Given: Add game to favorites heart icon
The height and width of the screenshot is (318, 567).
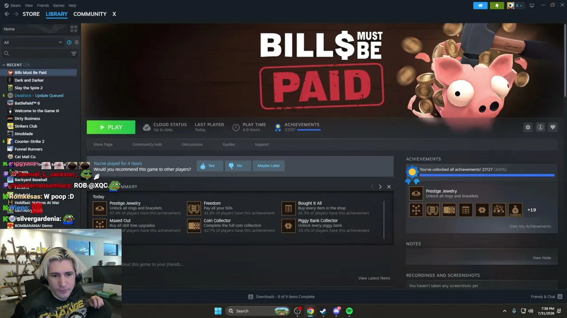Looking at the screenshot, I should tap(553, 127).
